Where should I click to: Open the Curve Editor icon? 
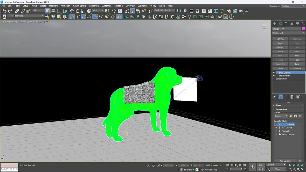click(x=210, y=11)
